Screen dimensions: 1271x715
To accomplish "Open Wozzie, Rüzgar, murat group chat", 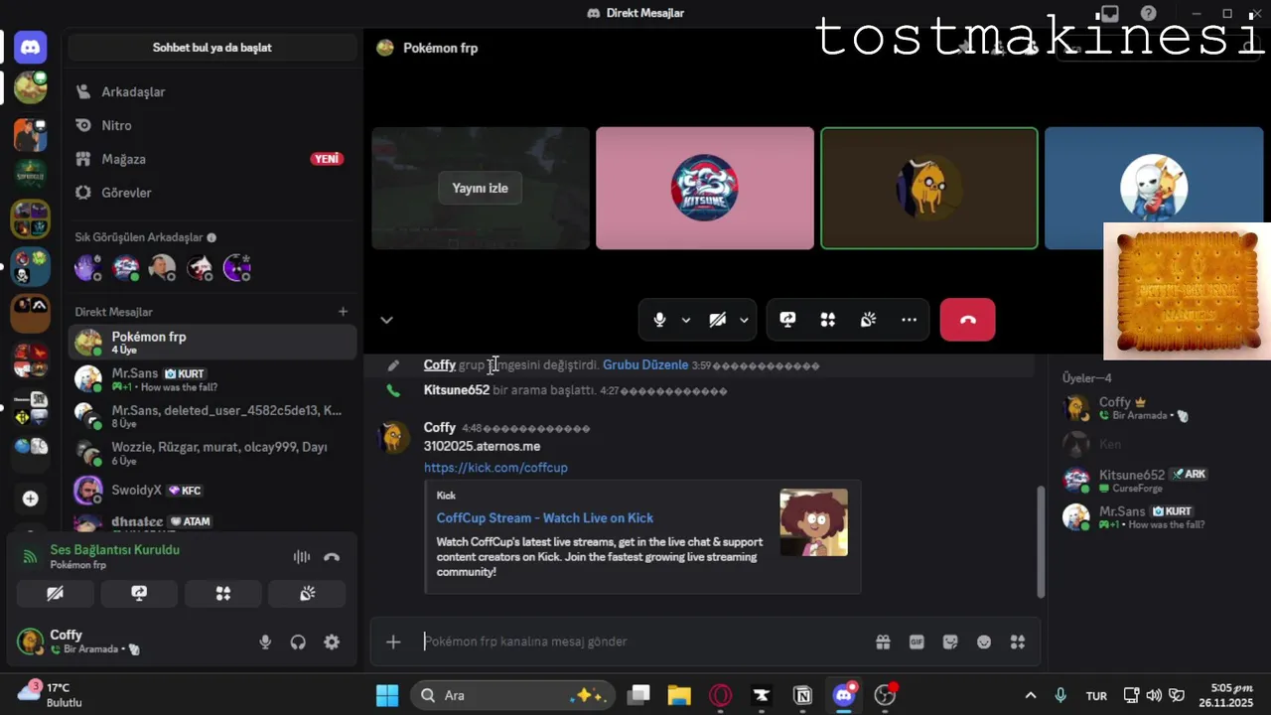I will tap(212, 454).
